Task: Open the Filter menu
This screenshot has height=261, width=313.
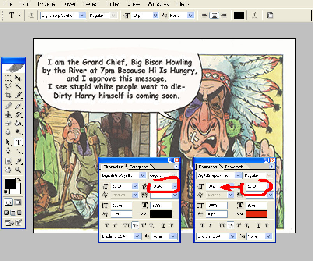Action: 113,4
